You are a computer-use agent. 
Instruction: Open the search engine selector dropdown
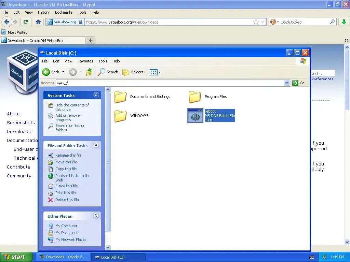(x=278, y=22)
